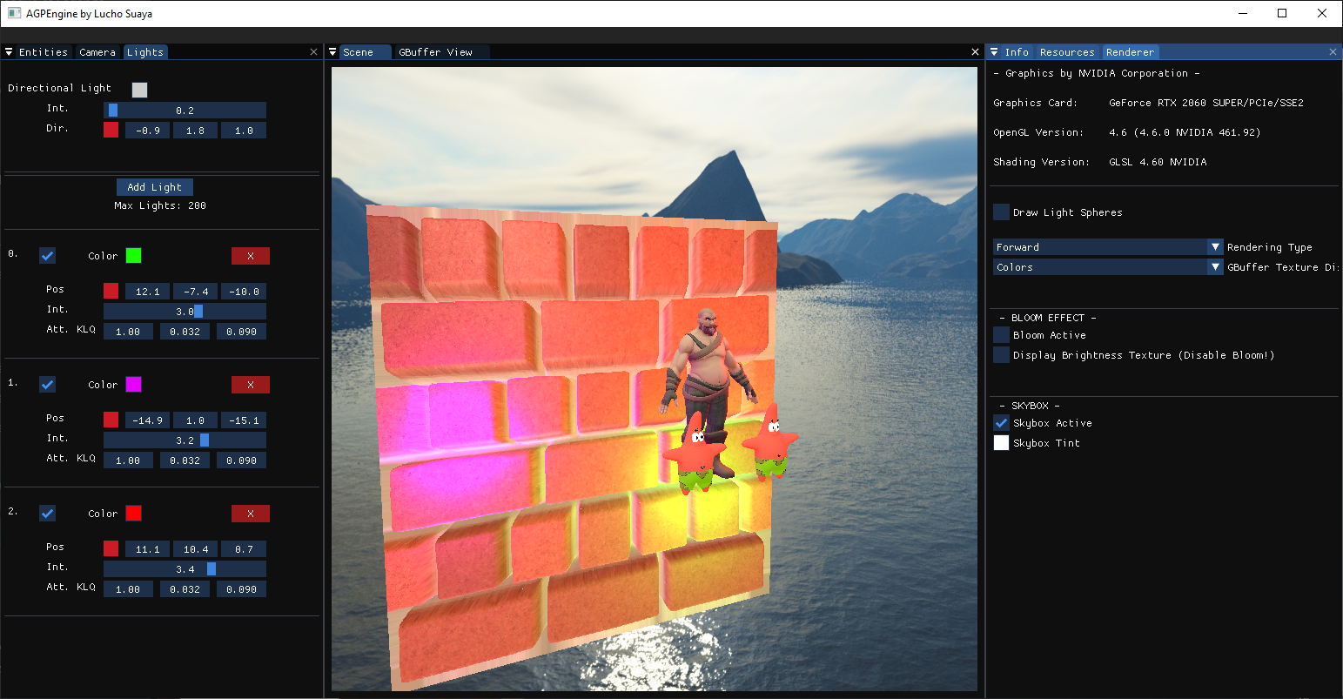Toggle light 1 enabled checkbox
Screen dimensions: 1343x699
pos(48,385)
